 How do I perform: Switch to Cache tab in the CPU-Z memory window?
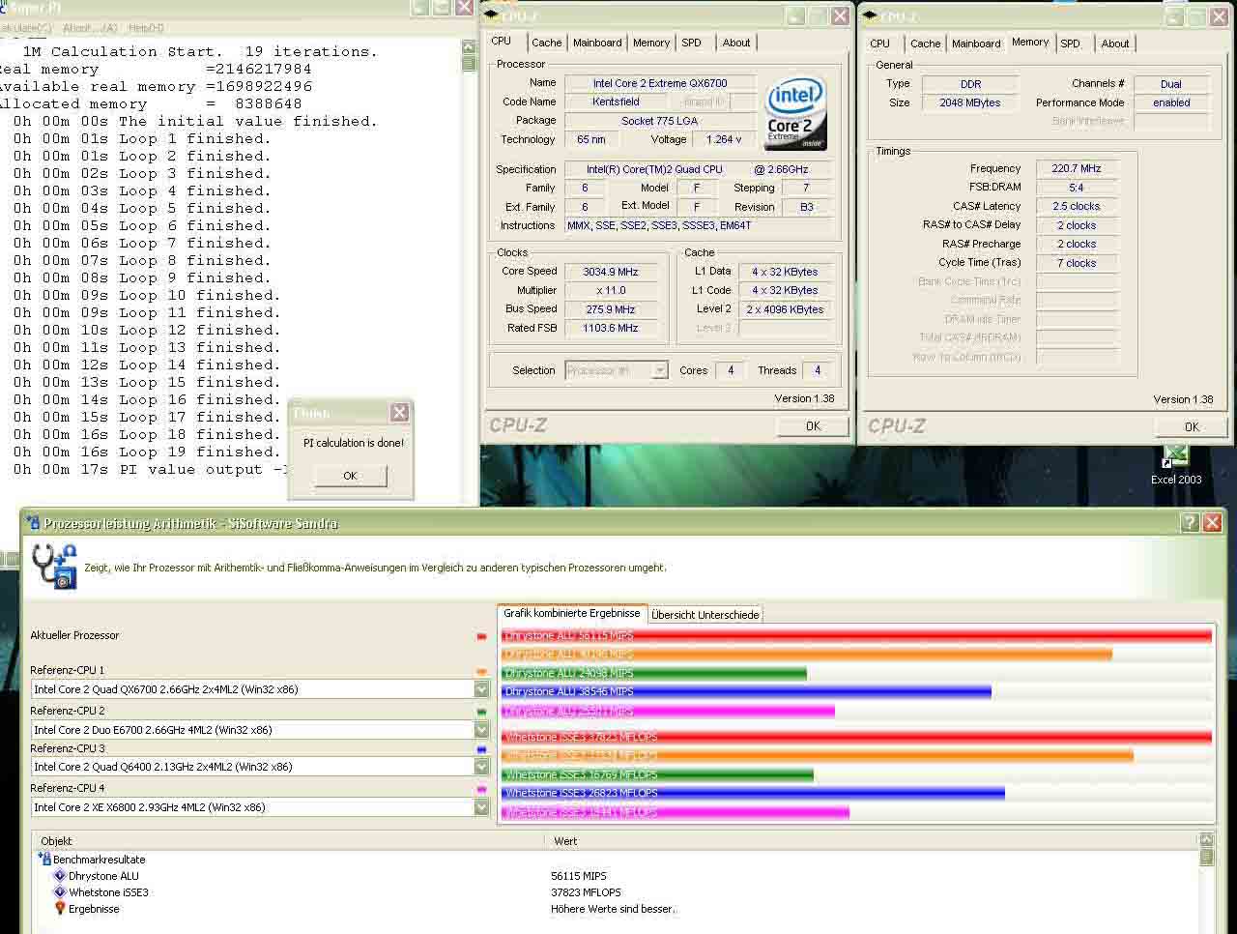(x=925, y=44)
